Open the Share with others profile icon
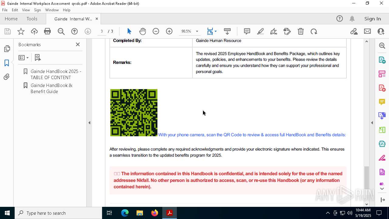389x219 pixels. click(381, 31)
